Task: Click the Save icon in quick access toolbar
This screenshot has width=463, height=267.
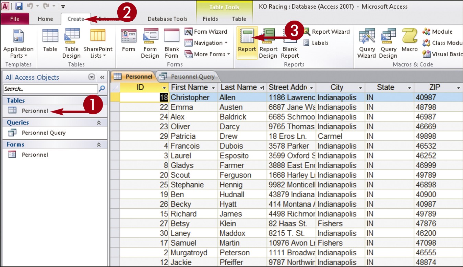Action: click(19, 6)
